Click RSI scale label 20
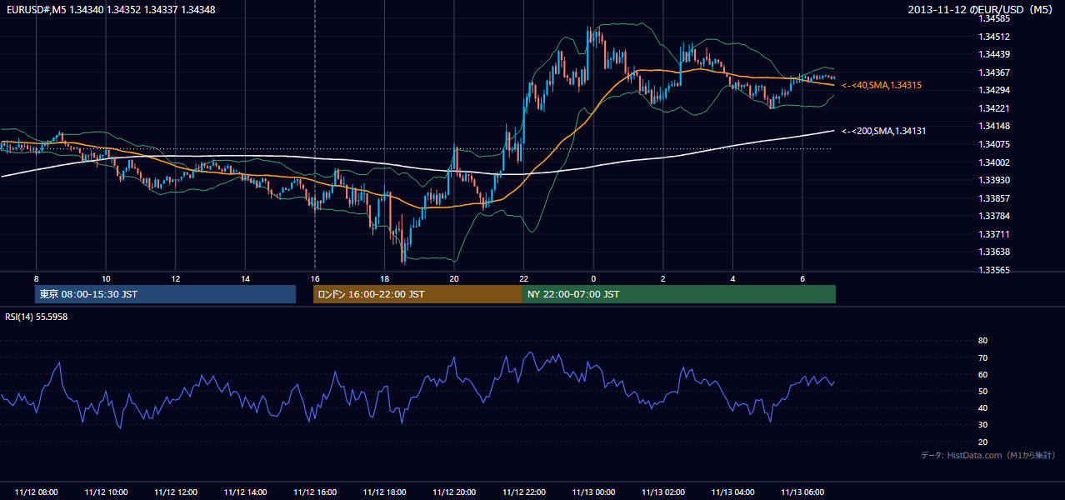Image resolution: width=1065 pixels, height=500 pixels. click(x=982, y=442)
